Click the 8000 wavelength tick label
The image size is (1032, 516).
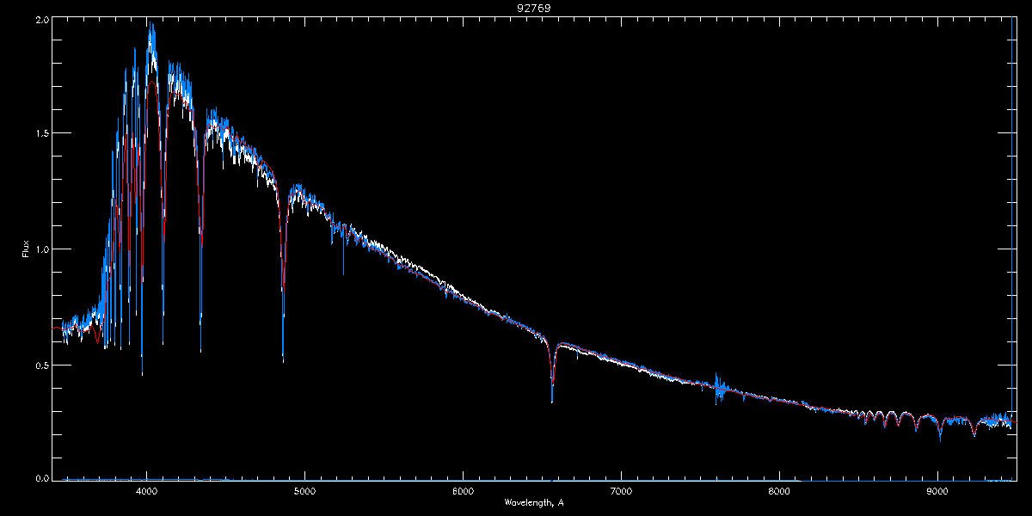[779, 491]
